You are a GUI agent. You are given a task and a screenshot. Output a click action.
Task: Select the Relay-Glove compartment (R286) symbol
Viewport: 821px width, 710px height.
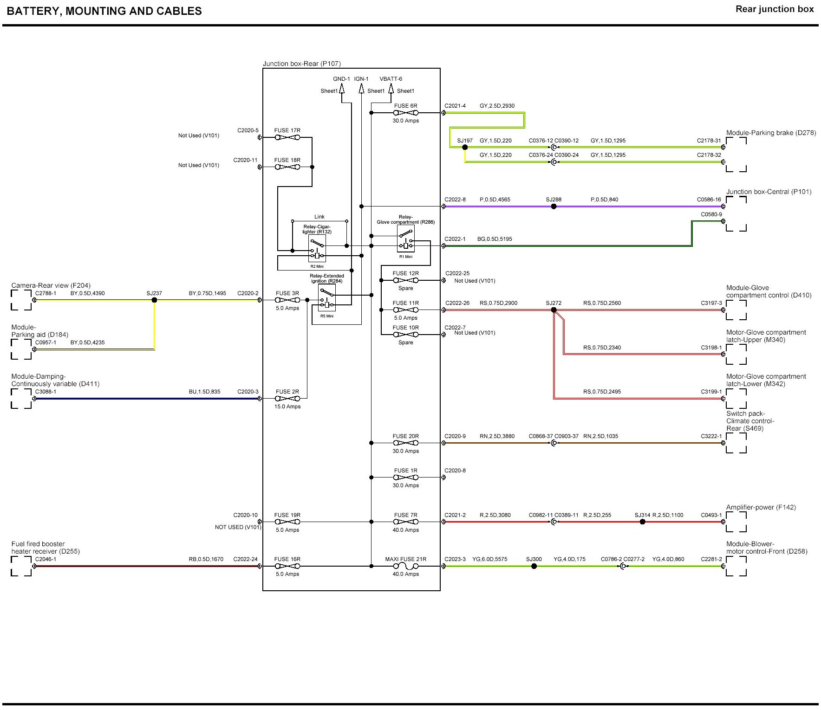(405, 239)
